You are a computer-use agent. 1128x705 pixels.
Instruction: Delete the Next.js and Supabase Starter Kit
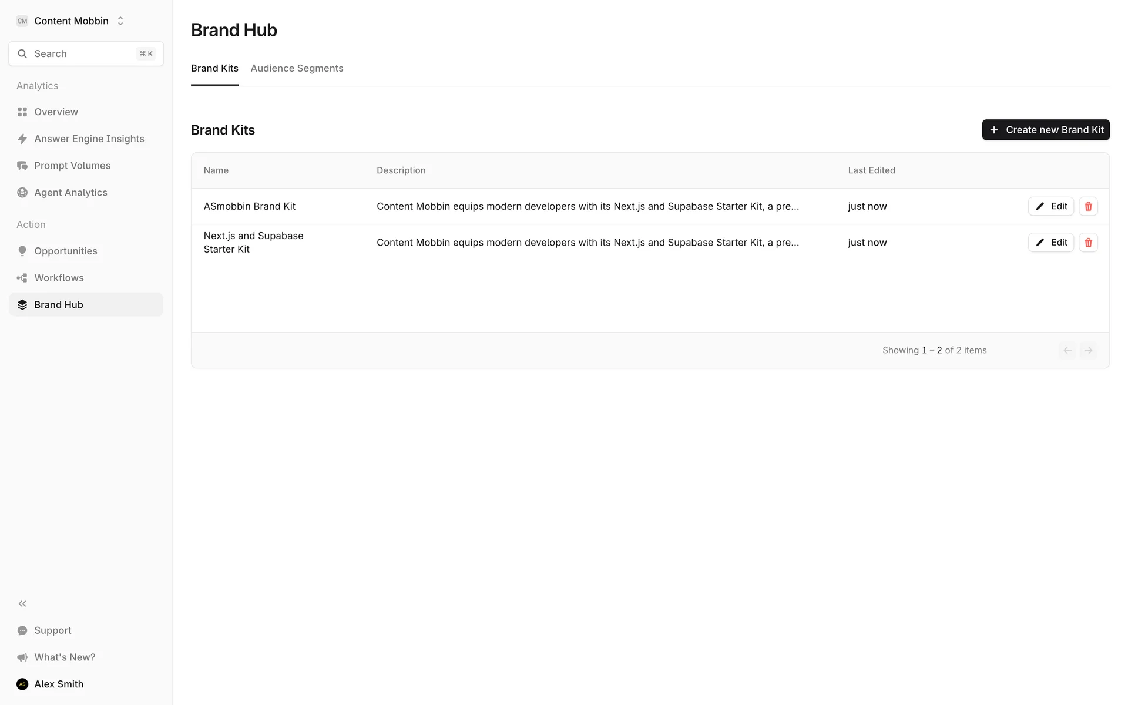1088,243
